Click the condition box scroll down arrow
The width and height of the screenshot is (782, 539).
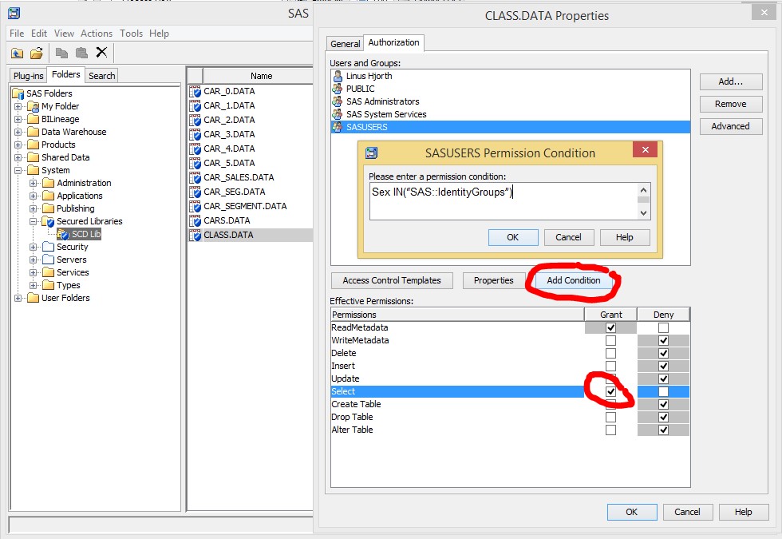(643, 213)
